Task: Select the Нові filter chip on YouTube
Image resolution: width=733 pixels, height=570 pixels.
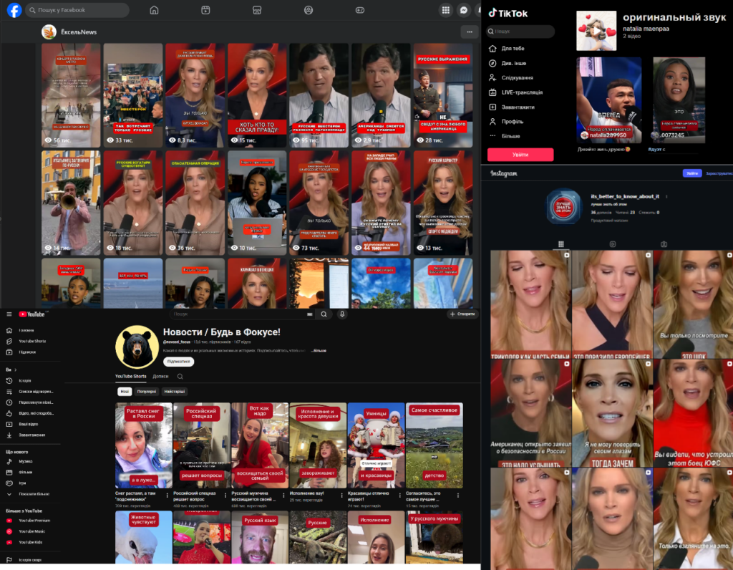Action: pos(125,392)
